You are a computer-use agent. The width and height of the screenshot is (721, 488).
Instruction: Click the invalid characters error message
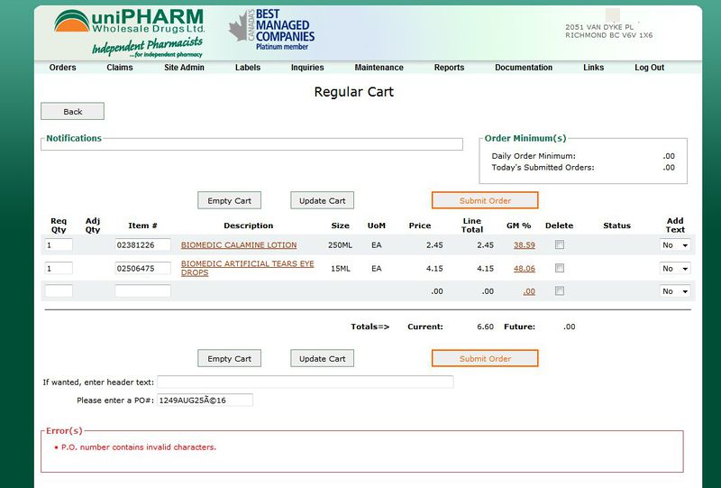point(139,447)
